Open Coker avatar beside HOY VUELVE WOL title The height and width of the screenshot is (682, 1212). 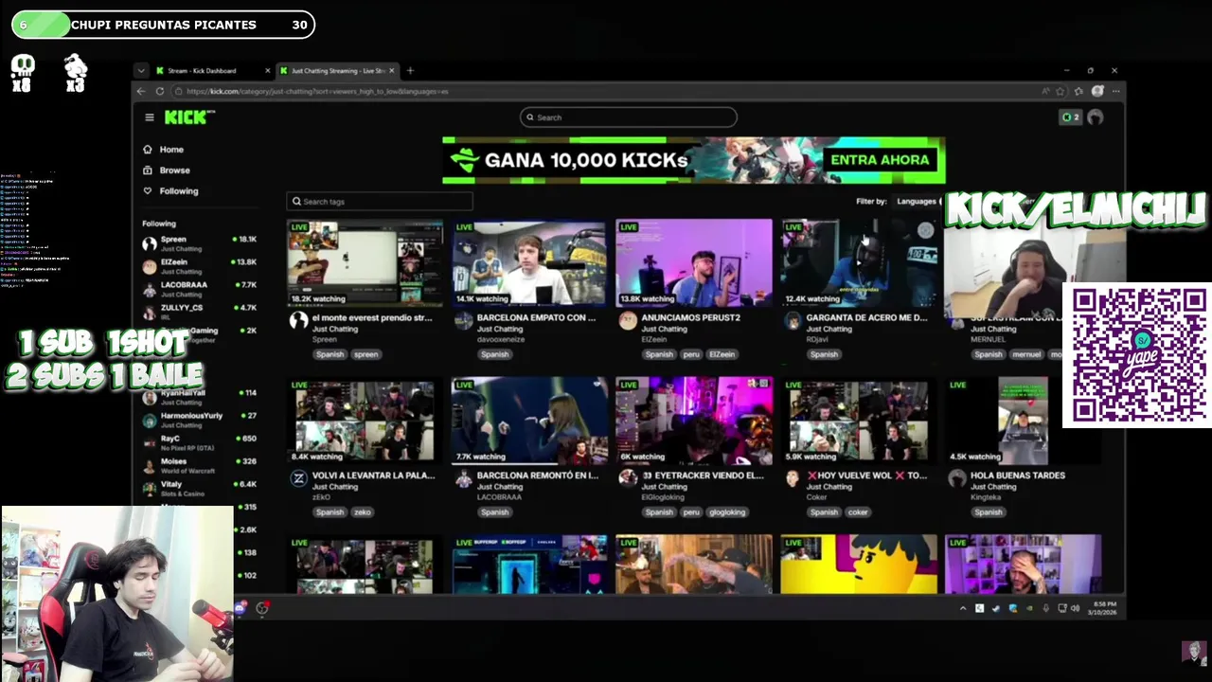(x=793, y=478)
